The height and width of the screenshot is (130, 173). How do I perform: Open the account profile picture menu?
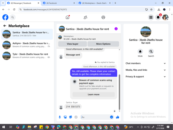(165, 17)
